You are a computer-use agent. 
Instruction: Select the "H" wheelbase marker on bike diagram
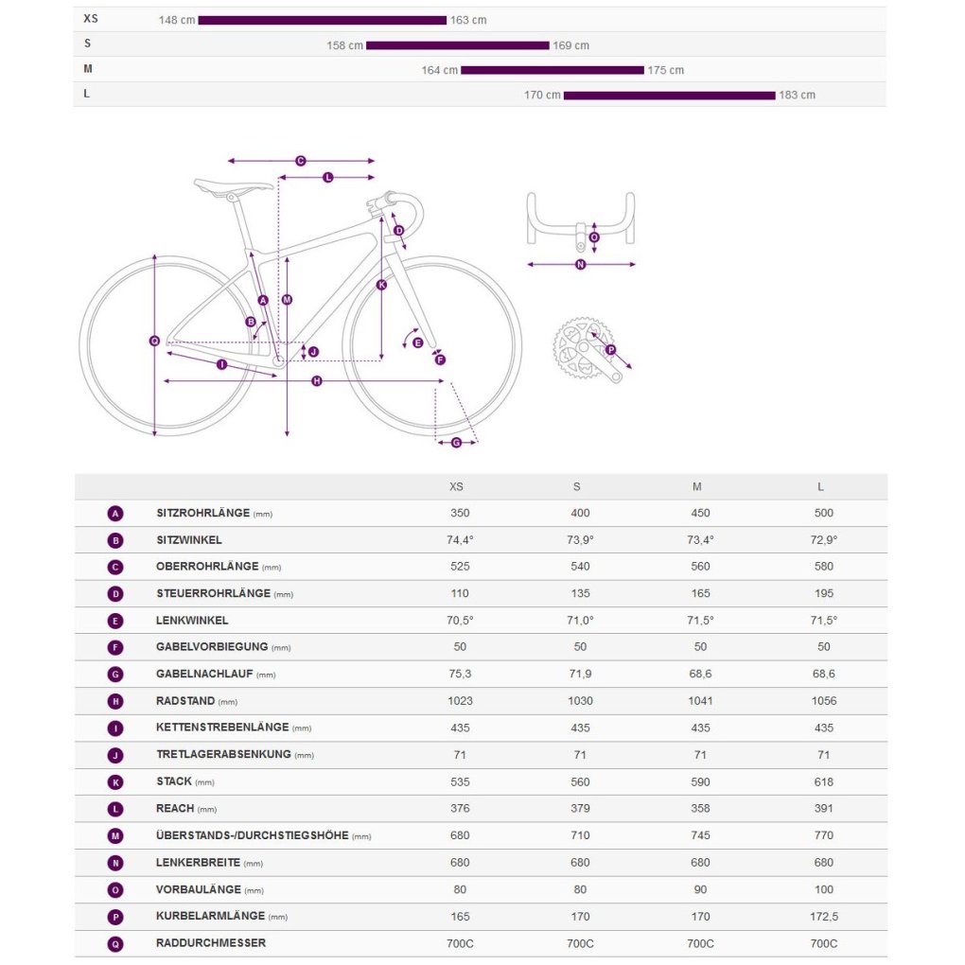pos(317,381)
